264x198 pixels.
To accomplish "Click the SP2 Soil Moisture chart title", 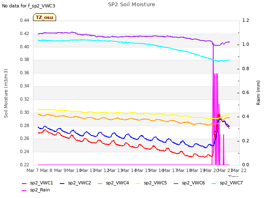I will (x=132, y=5).
